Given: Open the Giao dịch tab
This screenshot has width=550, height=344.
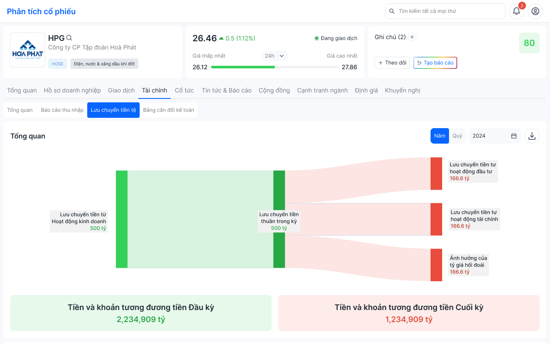Looking at the screenshot, I should click(121, 90).
